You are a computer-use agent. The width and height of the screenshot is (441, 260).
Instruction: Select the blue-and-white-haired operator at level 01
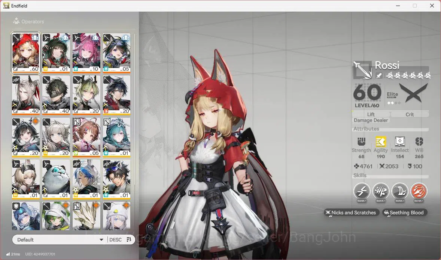86,179
